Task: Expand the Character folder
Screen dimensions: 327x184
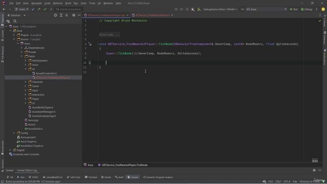Action: click(26, 82)
